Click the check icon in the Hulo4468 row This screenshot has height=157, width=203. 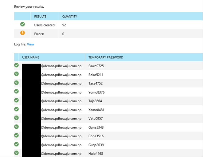click(17, 153)
